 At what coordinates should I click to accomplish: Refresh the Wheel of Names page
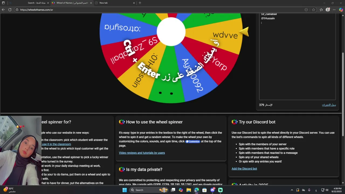pyautogui.click(x=10, y=10)
